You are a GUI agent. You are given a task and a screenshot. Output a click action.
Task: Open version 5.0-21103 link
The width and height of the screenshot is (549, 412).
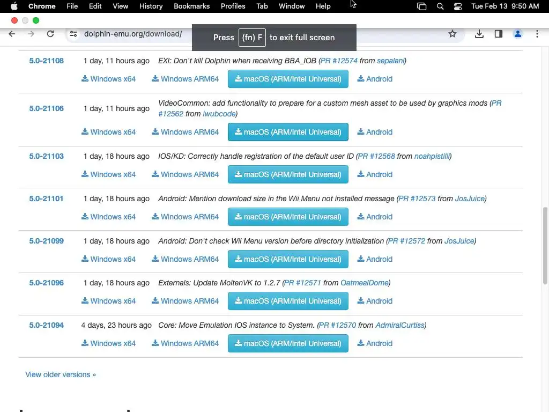(46, 156)
